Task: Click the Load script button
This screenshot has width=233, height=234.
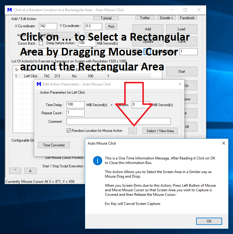Action: tap(182, 29)
